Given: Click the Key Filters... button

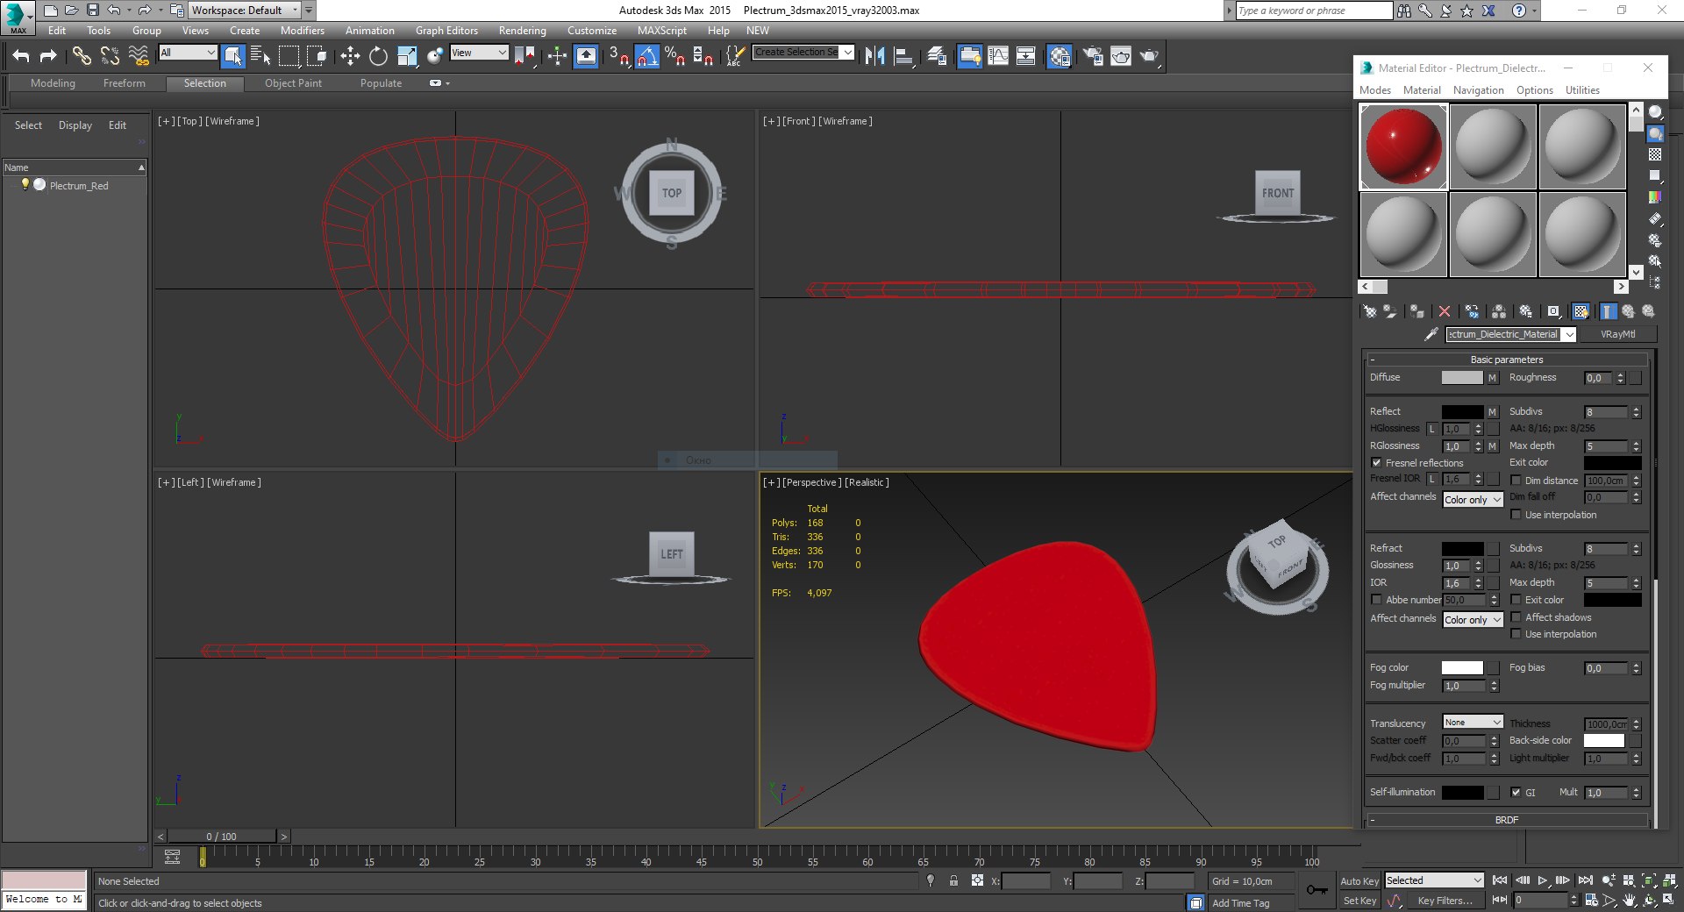Looking at the screenshot, I should (1445, 901).
